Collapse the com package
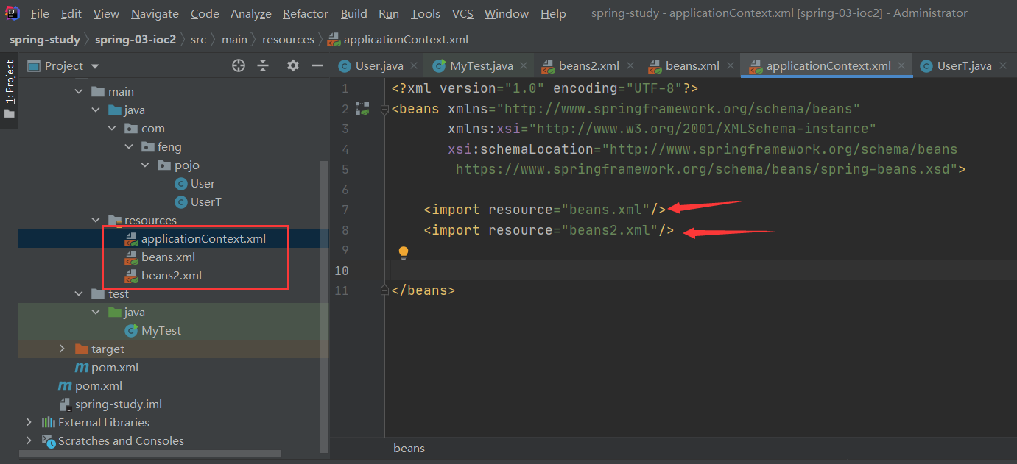The width and height of the screenshot is (1017, 464). pos(113,128)
